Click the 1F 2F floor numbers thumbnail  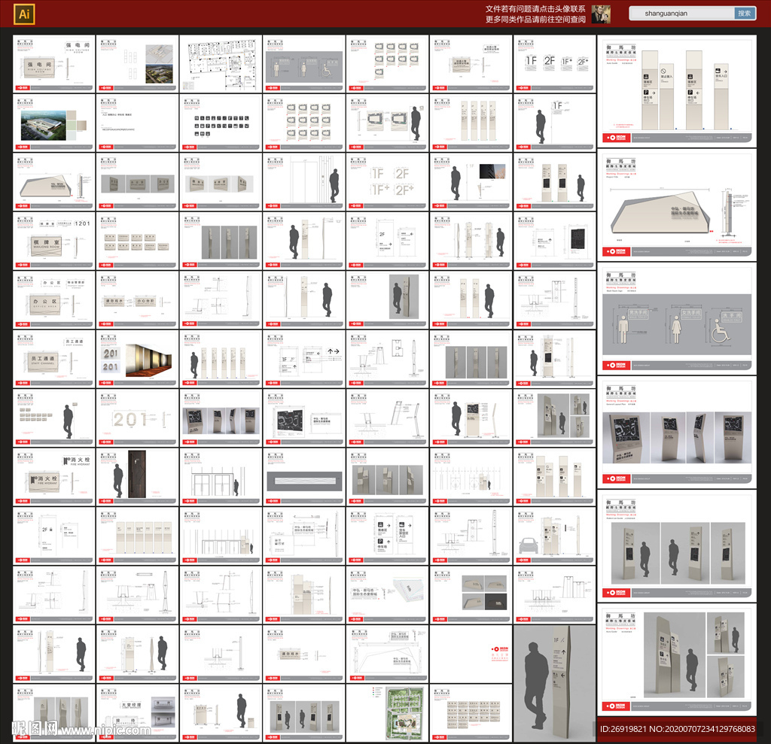[x=553, y=63]
